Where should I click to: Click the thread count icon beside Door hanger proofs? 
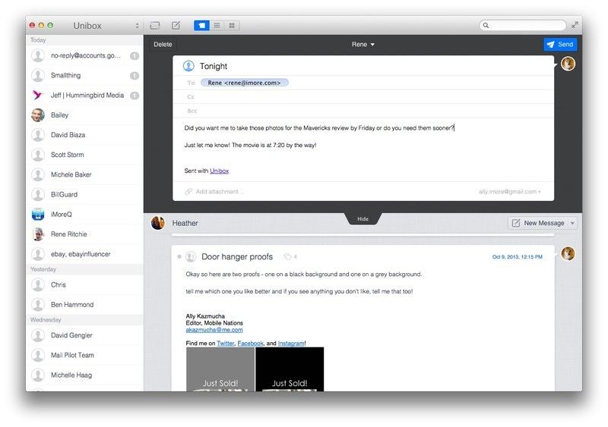click(x=287, y=256)
